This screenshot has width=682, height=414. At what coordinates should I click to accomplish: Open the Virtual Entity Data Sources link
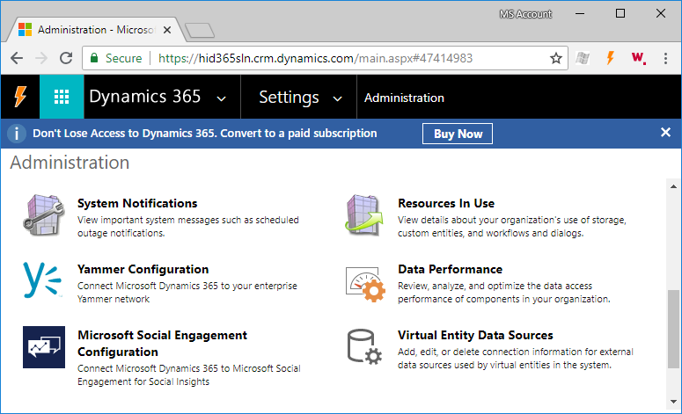475,335
